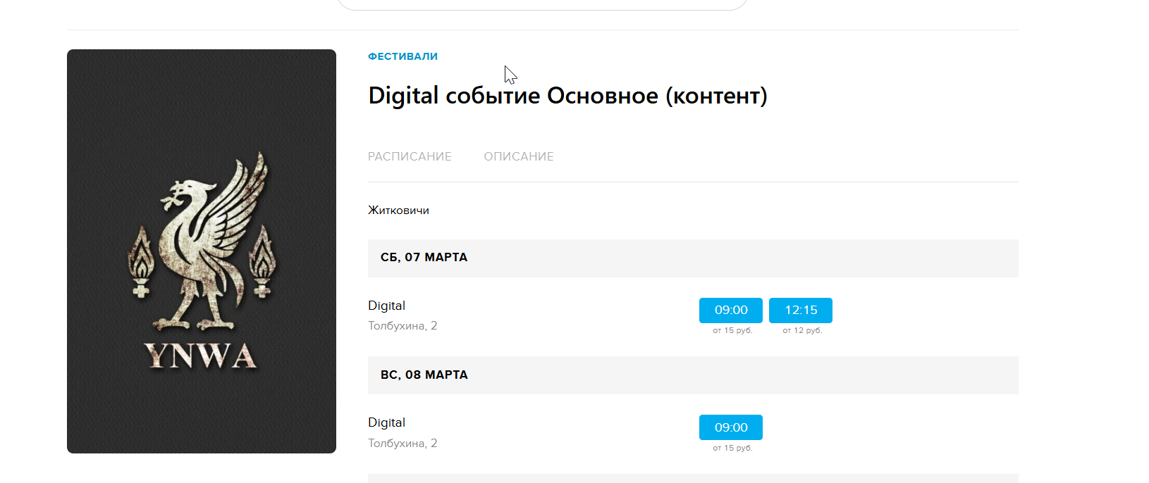The height and width of the screenshot is (483, 1149).
Task: Click the Толбухина, 2 address under Saturday
Action: [403, 326]
